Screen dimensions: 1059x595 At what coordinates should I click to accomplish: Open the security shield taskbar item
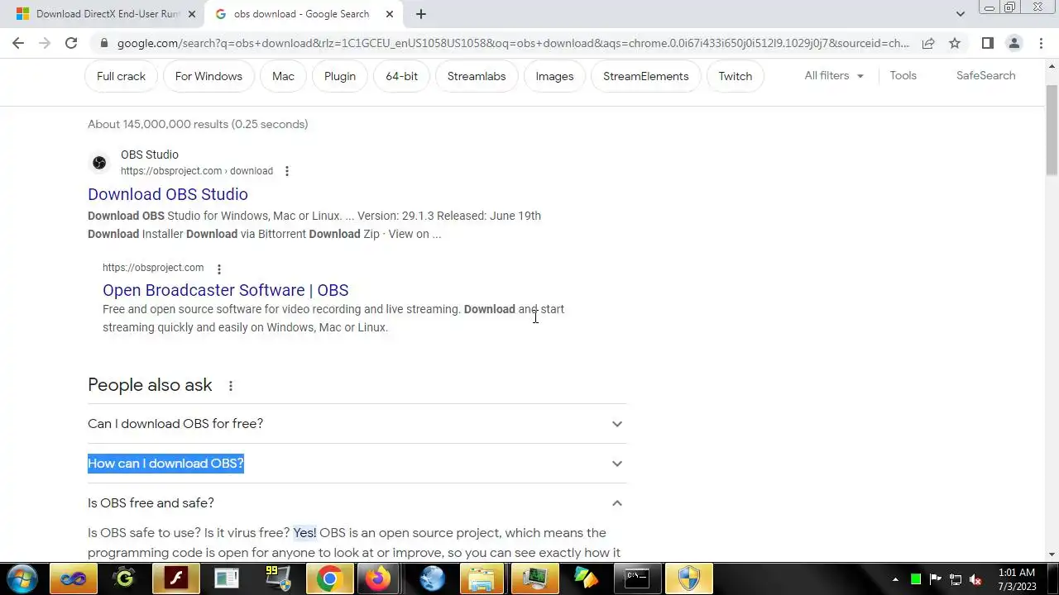(688, 578)
